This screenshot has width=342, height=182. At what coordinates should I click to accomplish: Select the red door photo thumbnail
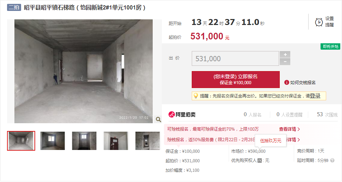pos(116,141)
